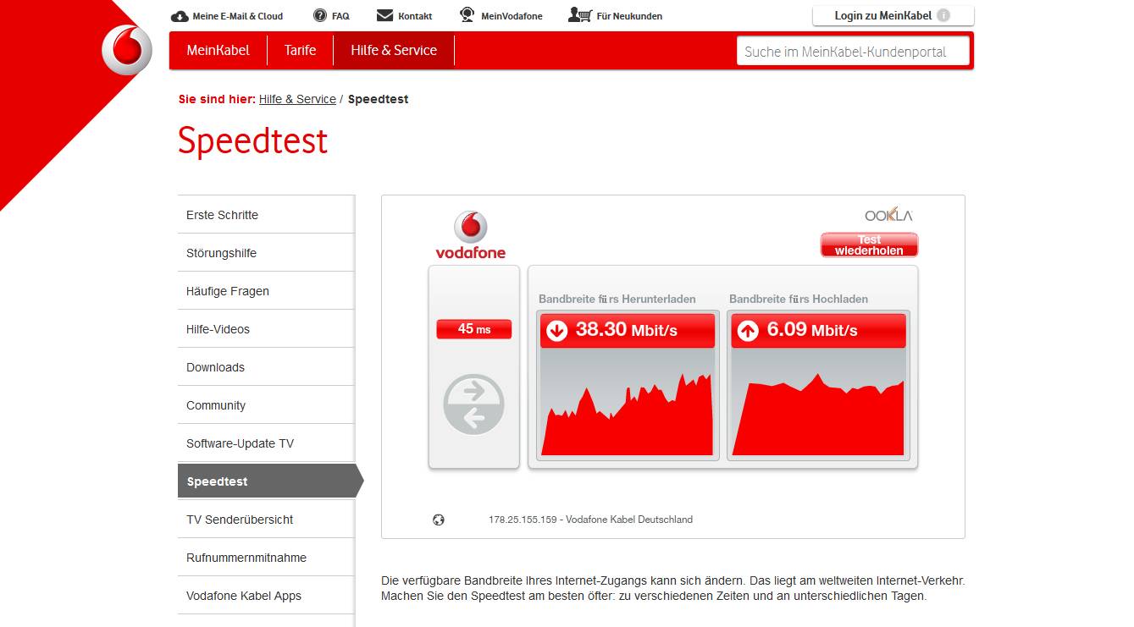Click the Test wiederholen button

coord(869,245)
